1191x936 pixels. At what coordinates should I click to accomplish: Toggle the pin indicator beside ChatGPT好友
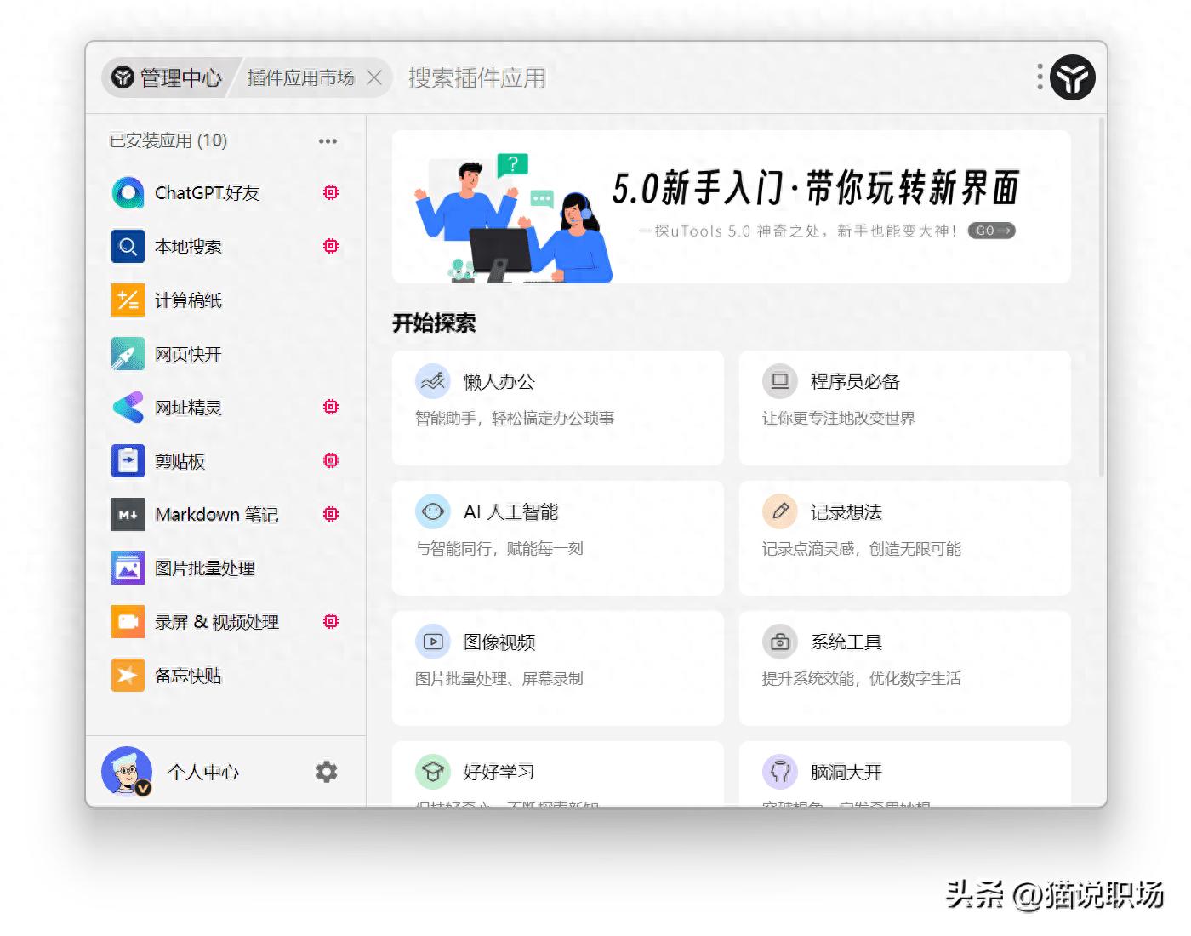tap(330, 192)
